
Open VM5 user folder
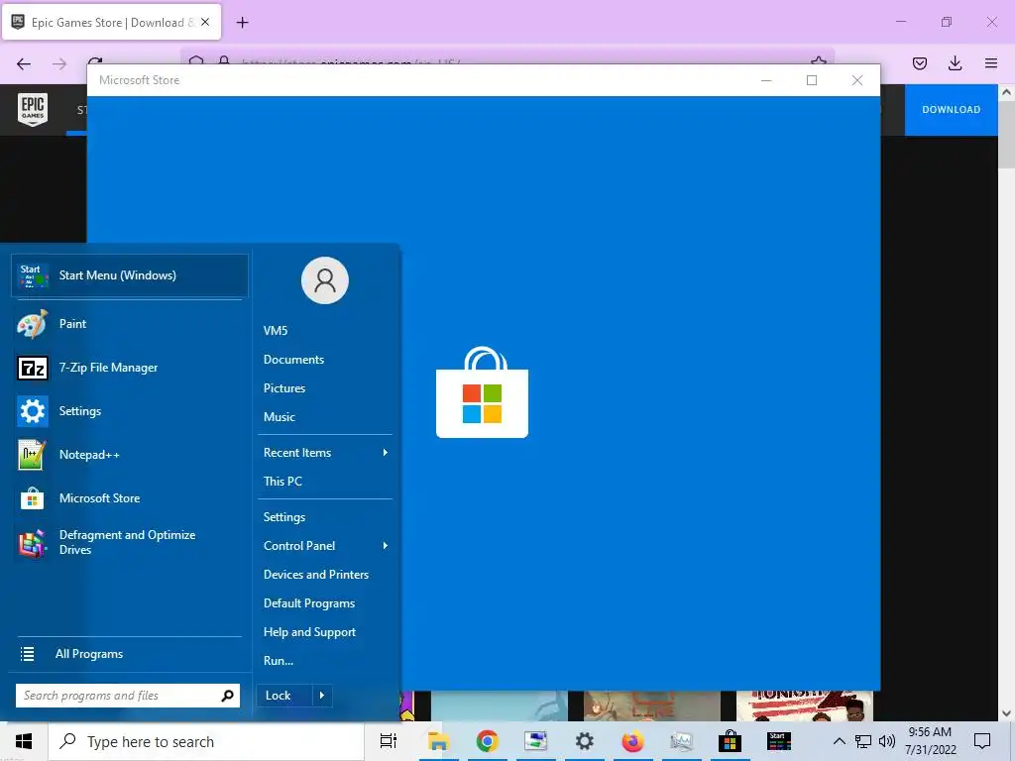click(276, 331)
